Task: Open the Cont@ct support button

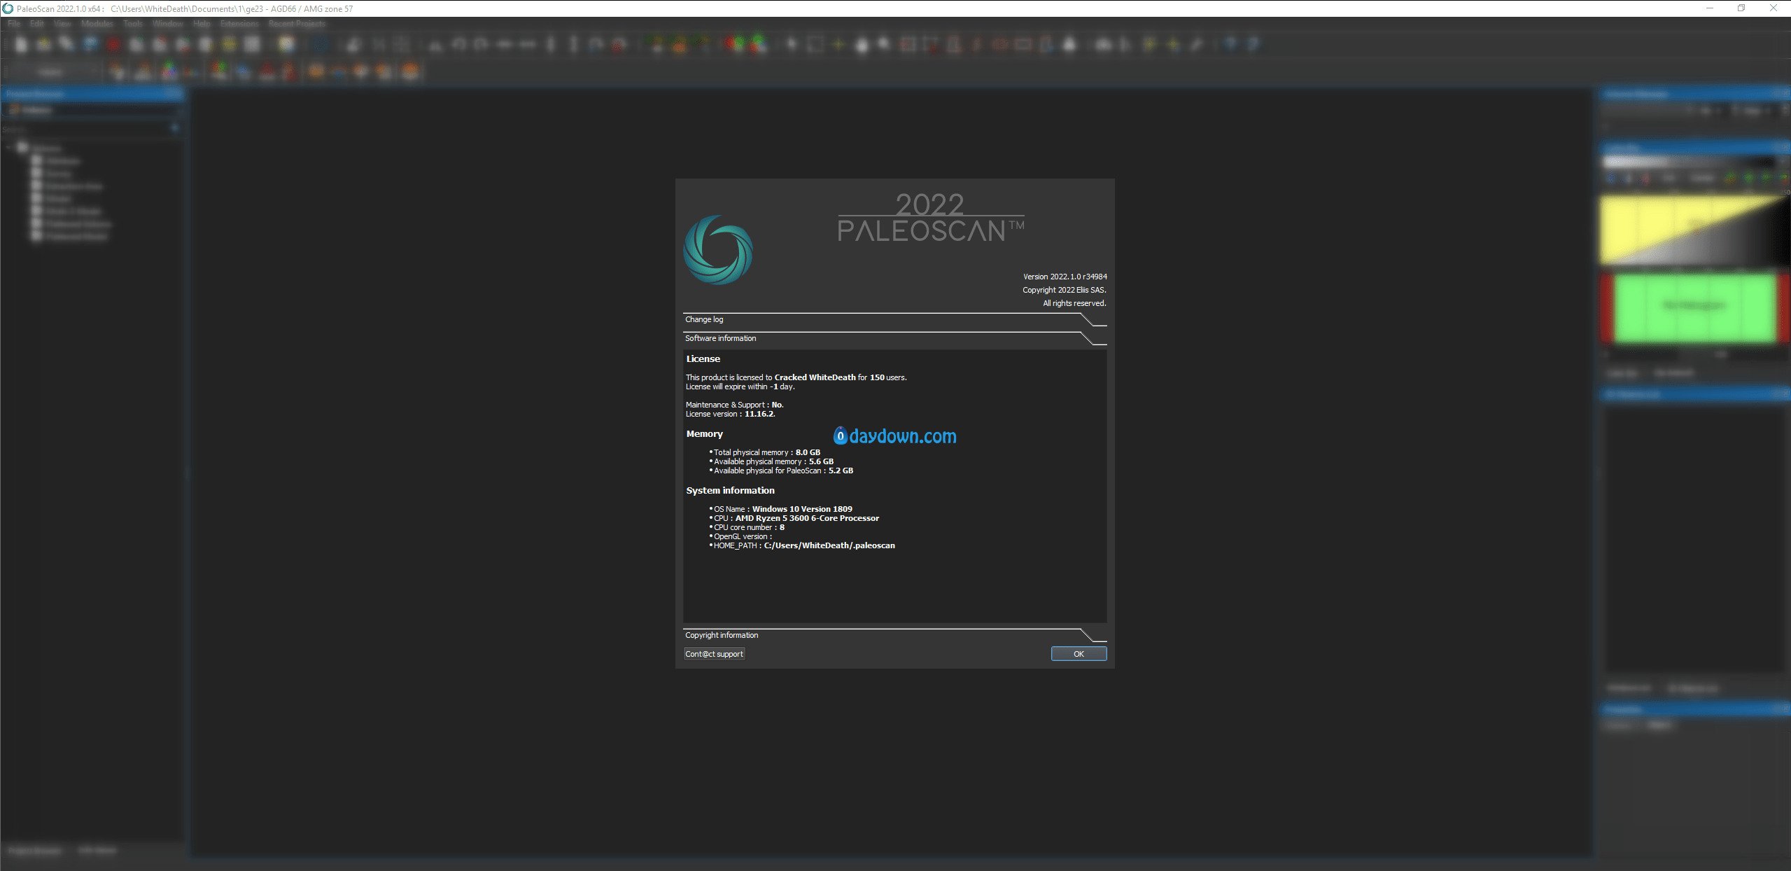Action: pyautogui.click(x=714, y=654)
